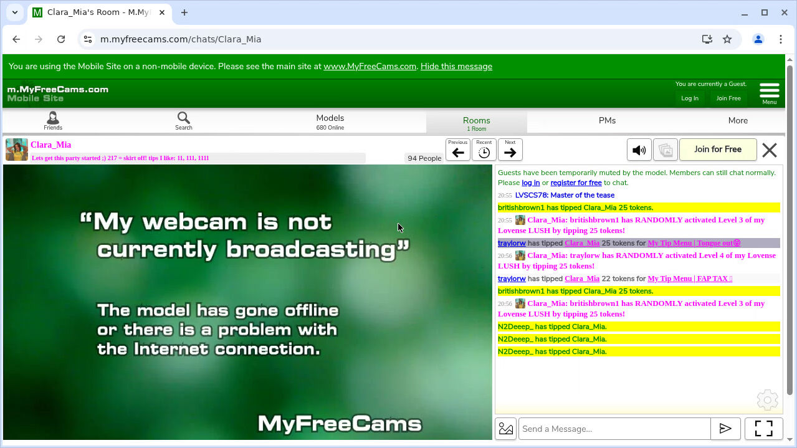Click the fullscreen video icon
Viewport: 797px width, 448px height.
click(x=763, y=429)
